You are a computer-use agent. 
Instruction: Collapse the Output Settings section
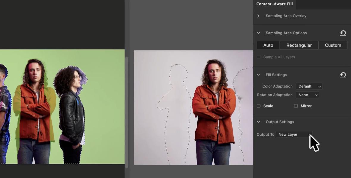point(258,122)
